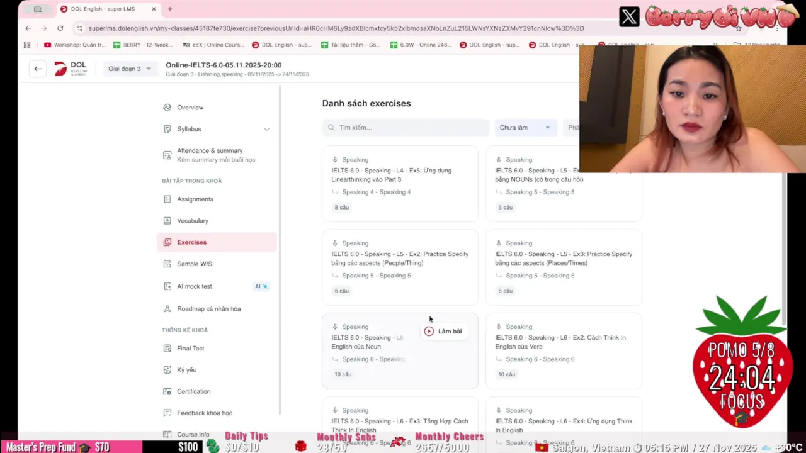
Task: Go to Vocabulary in sidebar
Action: [x=217, y=221]
